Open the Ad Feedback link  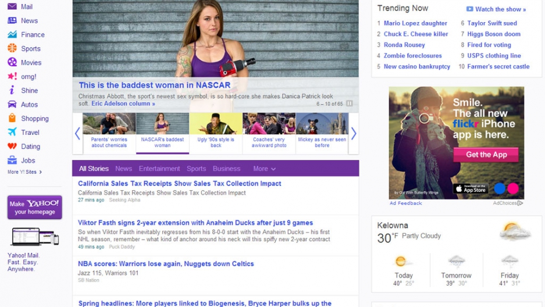pos(405,203)
